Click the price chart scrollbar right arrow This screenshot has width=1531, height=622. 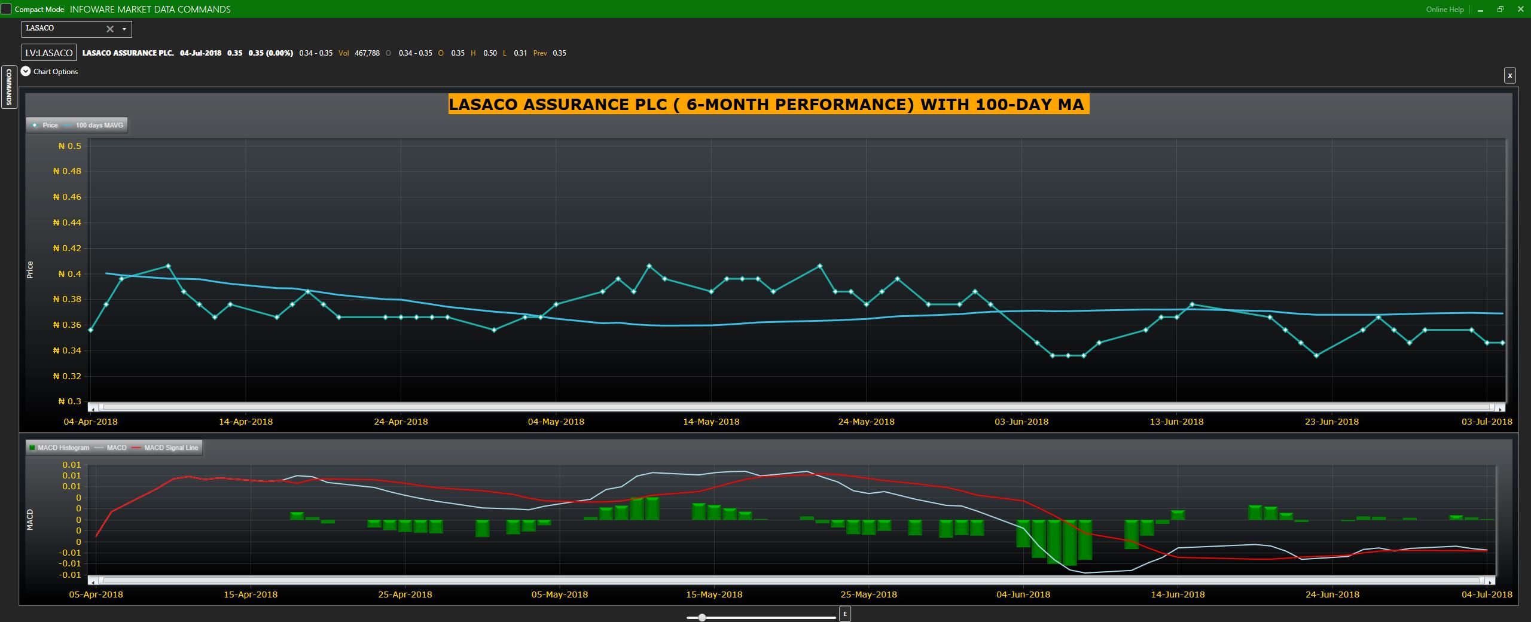[1500, 408]
